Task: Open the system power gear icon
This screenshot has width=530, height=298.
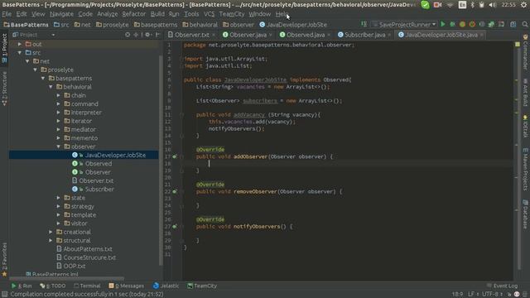Action: coord(523,5)
